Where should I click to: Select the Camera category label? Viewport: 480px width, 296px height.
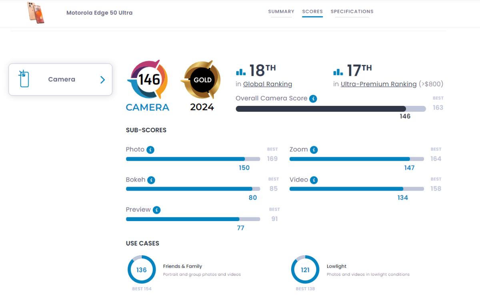click(x=62, y=79)
